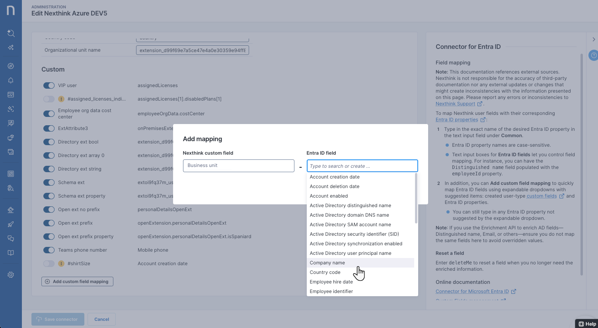Open the Nexthink custom field Business unit dropdown
Image resolution: width=598 pixels, height=328 pixels.
238,166
